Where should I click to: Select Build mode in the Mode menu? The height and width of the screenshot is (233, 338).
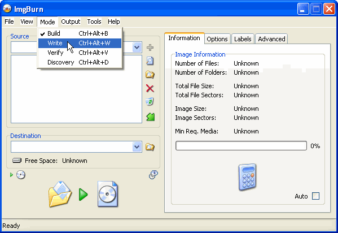tap(80, 33)
